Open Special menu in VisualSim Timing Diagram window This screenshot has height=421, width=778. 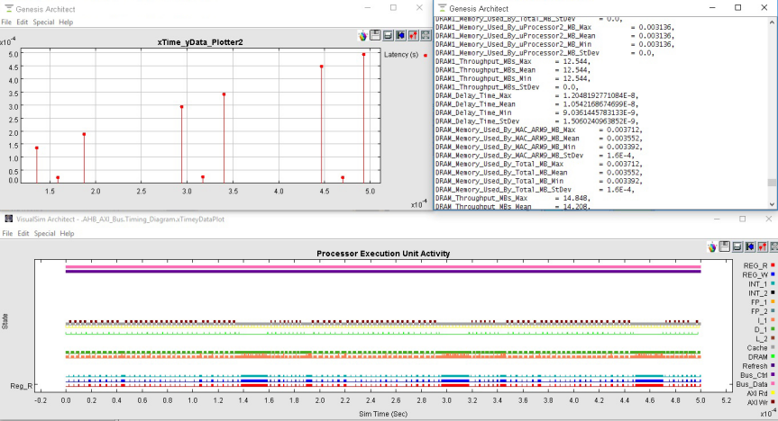coord(45,233)
